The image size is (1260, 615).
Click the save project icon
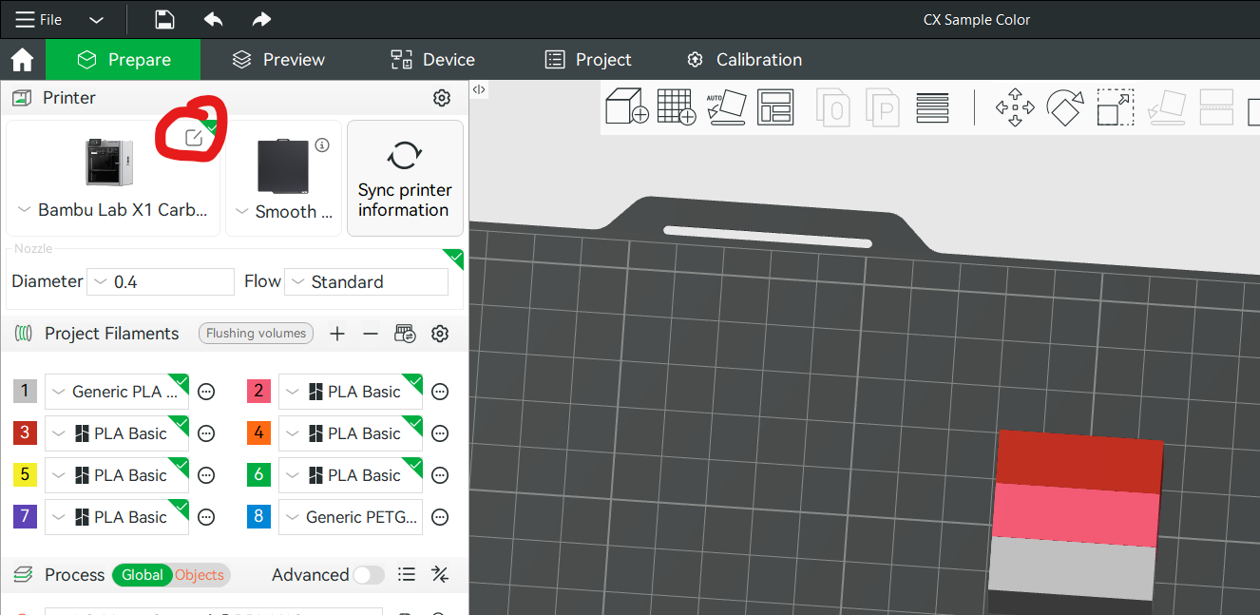point(164,20)
